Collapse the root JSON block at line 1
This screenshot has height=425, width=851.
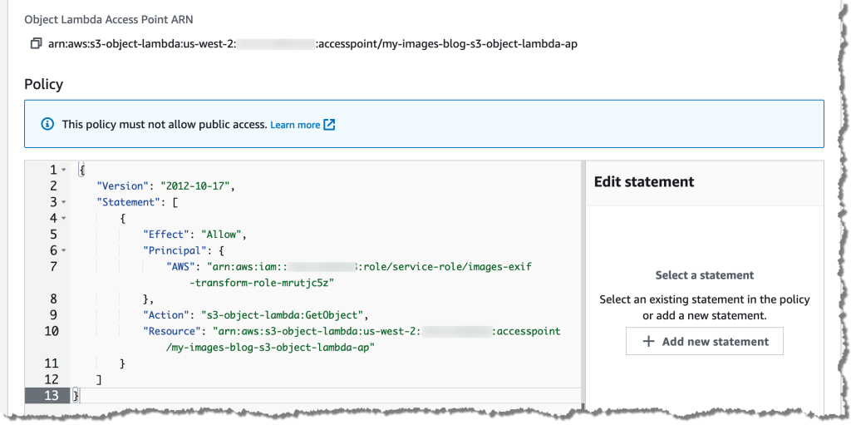pos(64,170)
